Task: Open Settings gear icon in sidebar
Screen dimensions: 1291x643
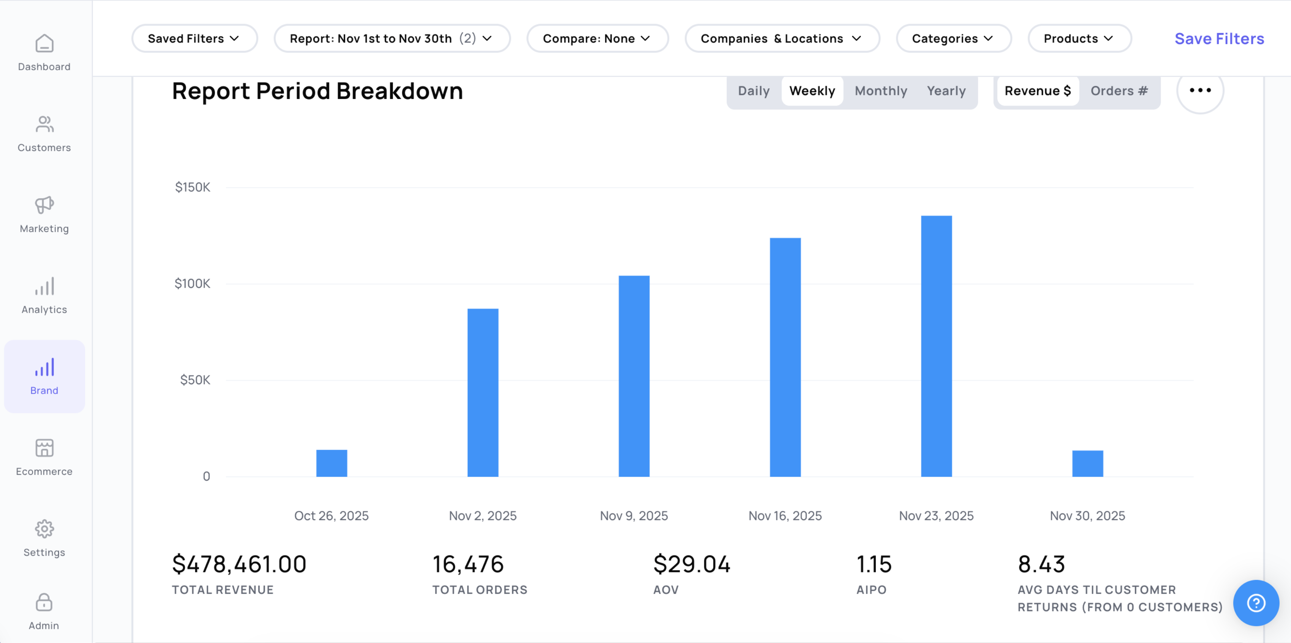Action: 44,529
